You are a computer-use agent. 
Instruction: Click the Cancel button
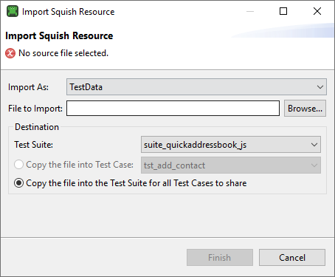[292, 258]
